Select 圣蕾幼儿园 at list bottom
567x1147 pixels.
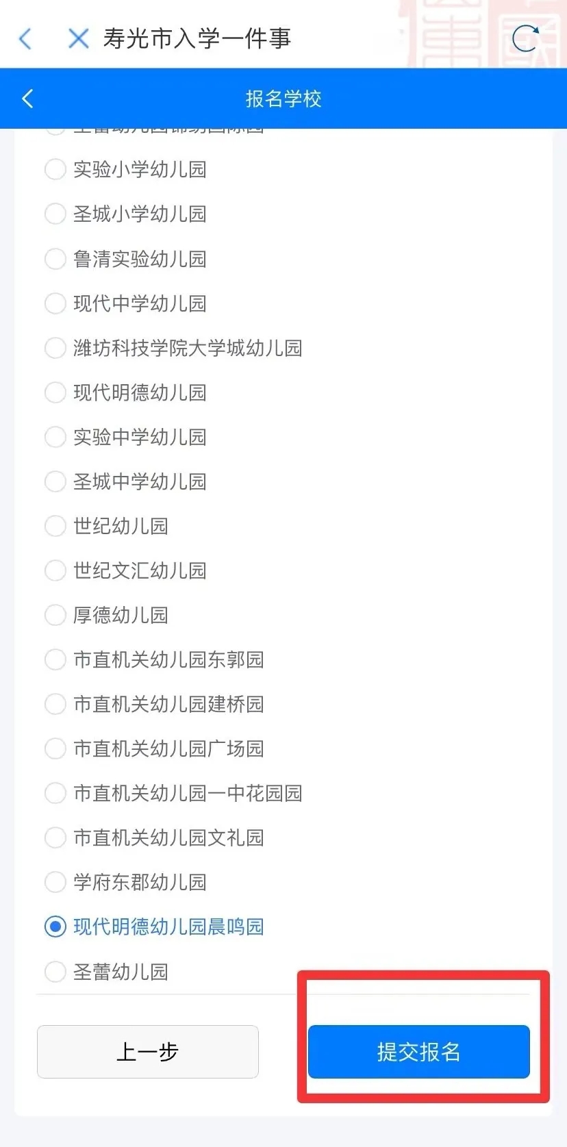55,971
